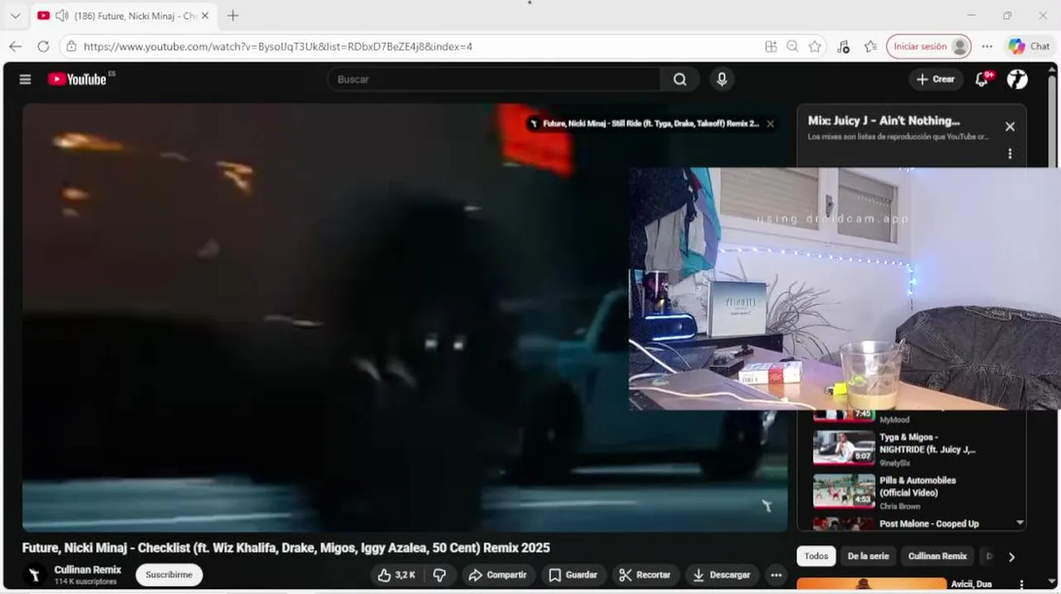
Task: Click the page scrollbar up arrow
Action: [x=1052, y=68]
